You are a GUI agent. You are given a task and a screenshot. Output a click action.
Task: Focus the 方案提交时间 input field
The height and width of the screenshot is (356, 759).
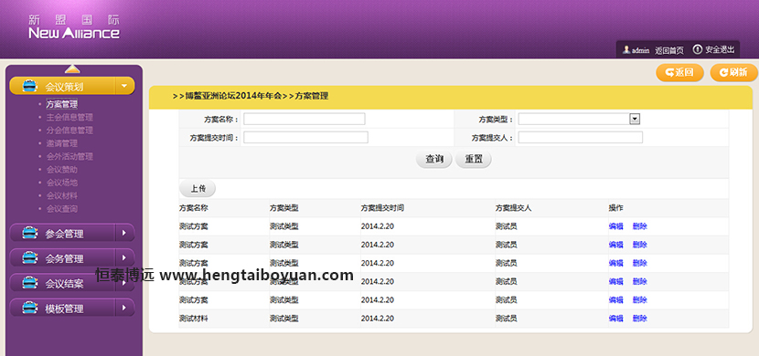tap(305, 138)
